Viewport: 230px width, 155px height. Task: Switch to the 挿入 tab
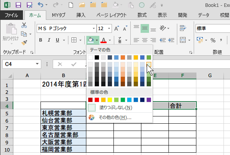click(81, 15)
